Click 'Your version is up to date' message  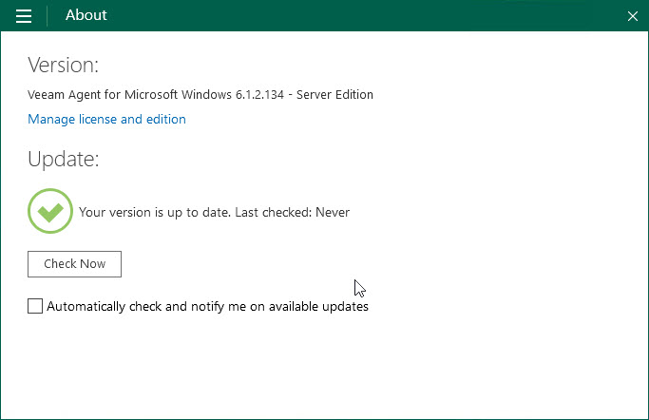point(153,212)
